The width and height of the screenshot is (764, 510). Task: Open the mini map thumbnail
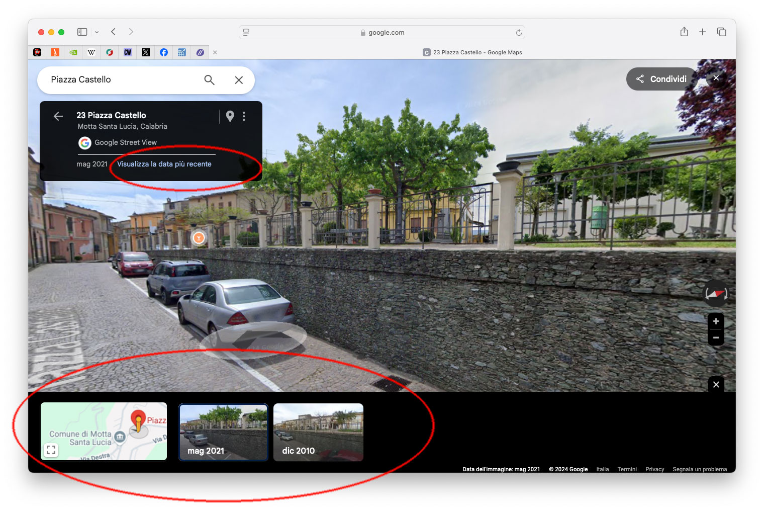[x=104, y=431]
